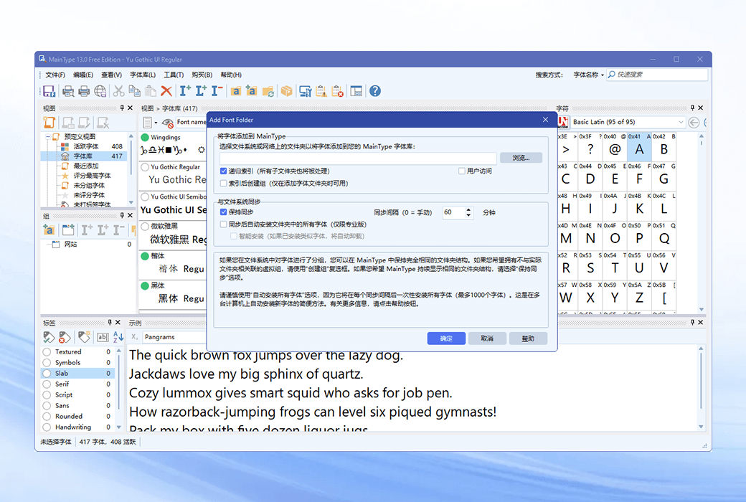Click the monitor with tools icon
Image resolution: width=746 pixels, height=502 pixels.
point(305,91)
